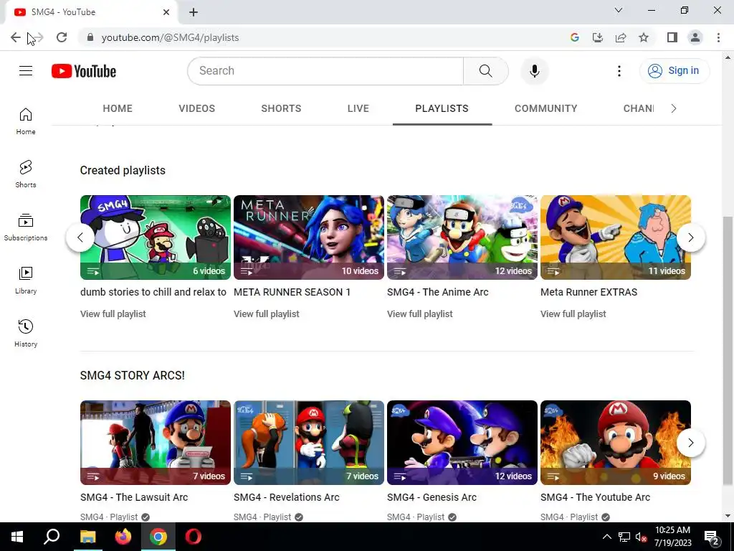Viewport: 734px width, 551px height.
Task: Open YouTube settings three-dot menu
Action: click(619, 71)
